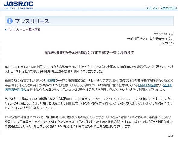Click the small triangle before 一覧へ戻る
Screen dimensions: 178x141
coord(5,30)
